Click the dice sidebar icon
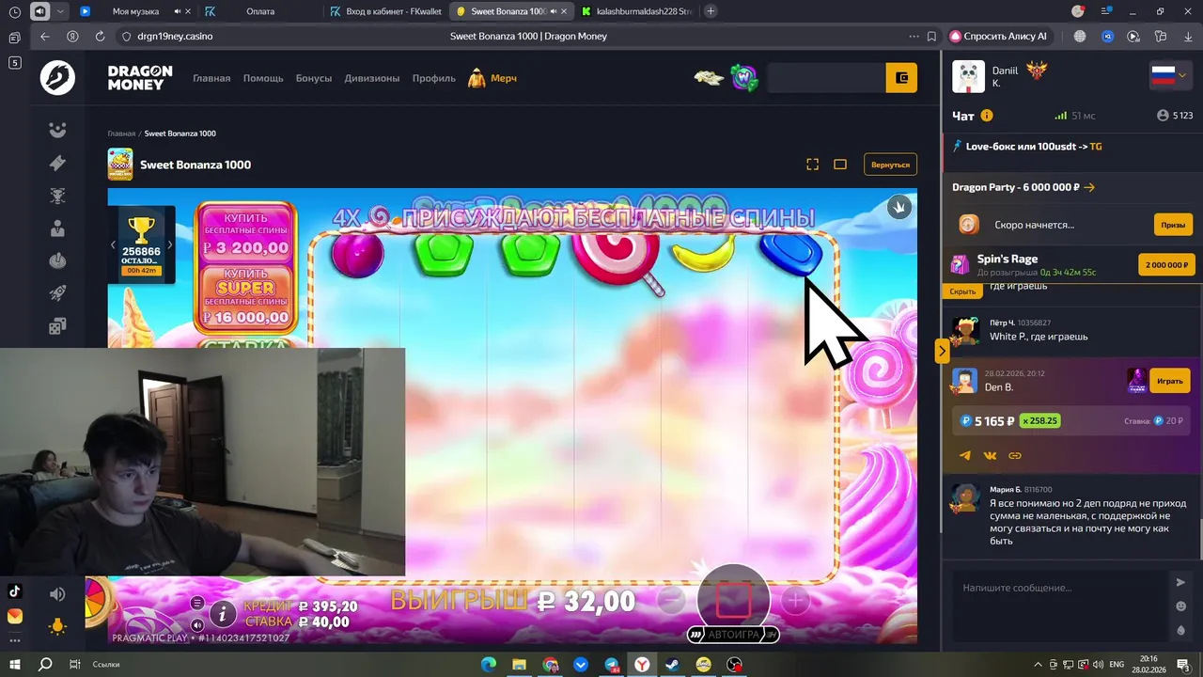This screenshot has width=1203, height=677. point(57,326)
